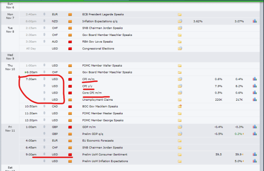Open chart icon for Inflation Expectations q/q
Screen dimensions: 264x171
pos(255,21)
